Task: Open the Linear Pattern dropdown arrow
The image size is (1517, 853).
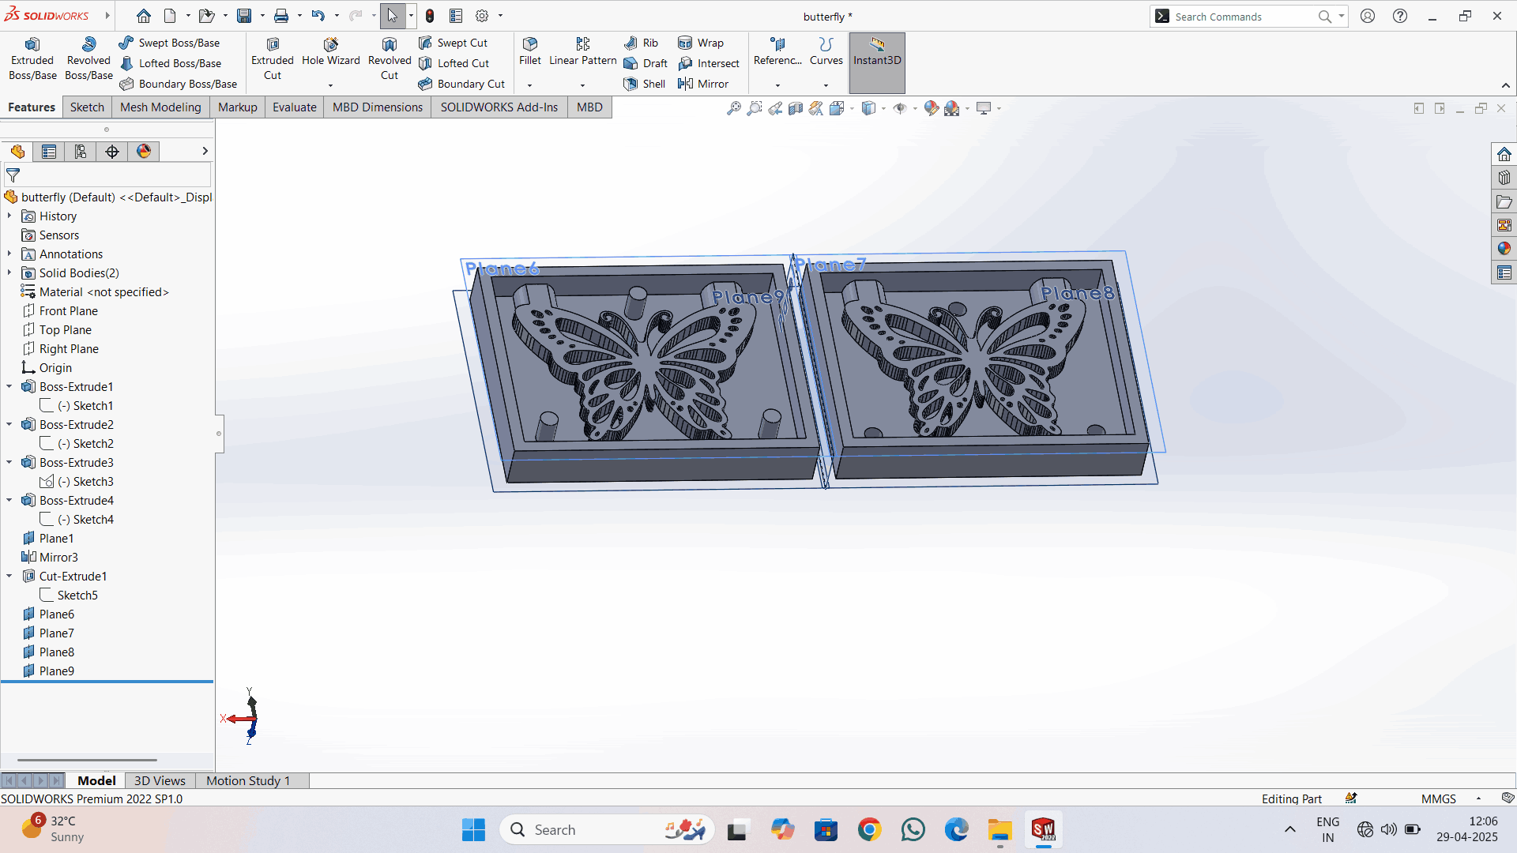Action: pyautogui.click(x=583, y=85)
